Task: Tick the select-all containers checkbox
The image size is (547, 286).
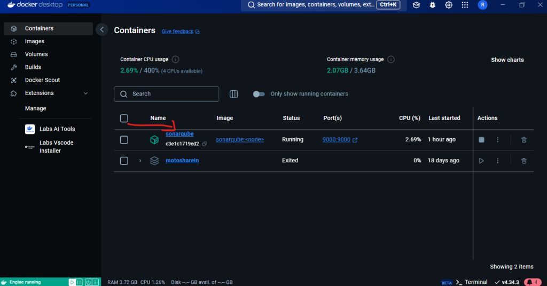Action: [x=124, y=118]
